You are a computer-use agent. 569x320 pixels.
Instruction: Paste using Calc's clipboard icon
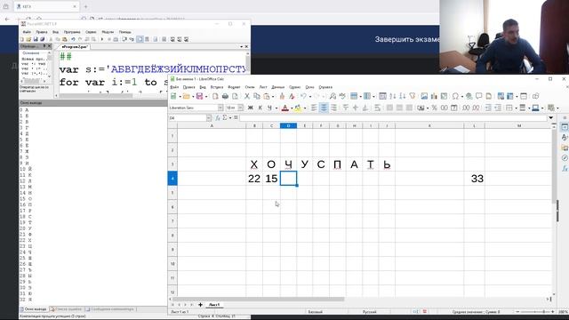[267, 96]
